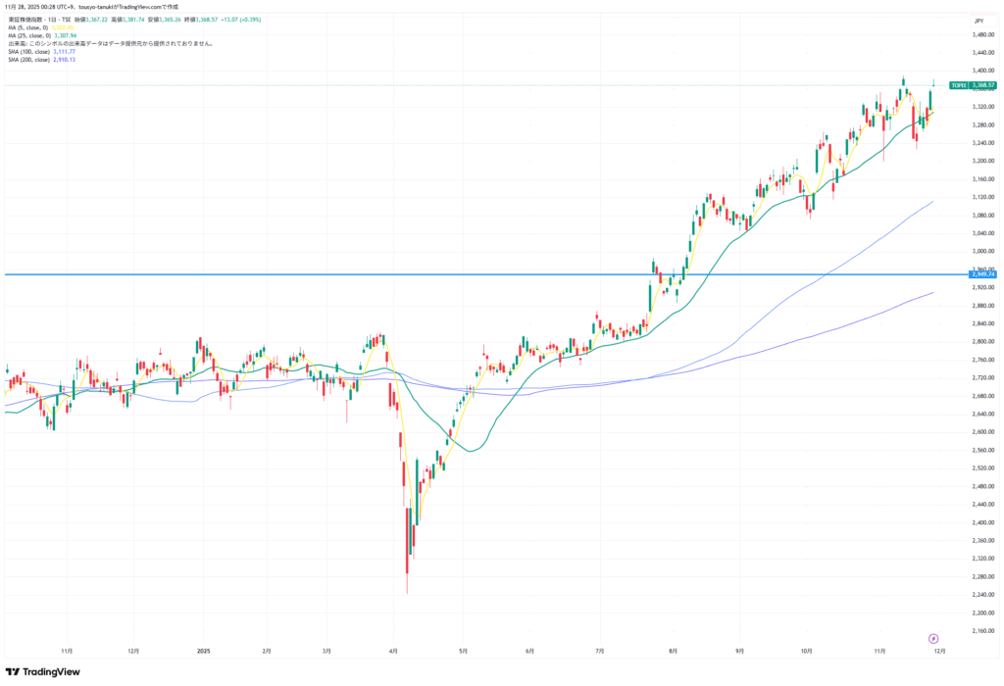The width and height of the screenshot is (1004, 686).
Task: Click the TradingView logo at bottom left
Action: 42,672
